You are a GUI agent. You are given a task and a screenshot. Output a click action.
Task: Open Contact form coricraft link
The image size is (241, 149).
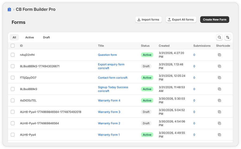(113, 78)
